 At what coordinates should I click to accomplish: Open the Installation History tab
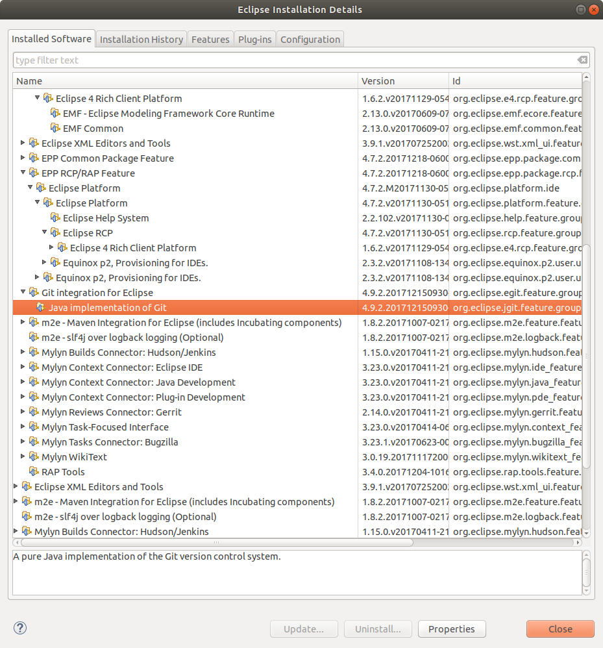(142, 39)
